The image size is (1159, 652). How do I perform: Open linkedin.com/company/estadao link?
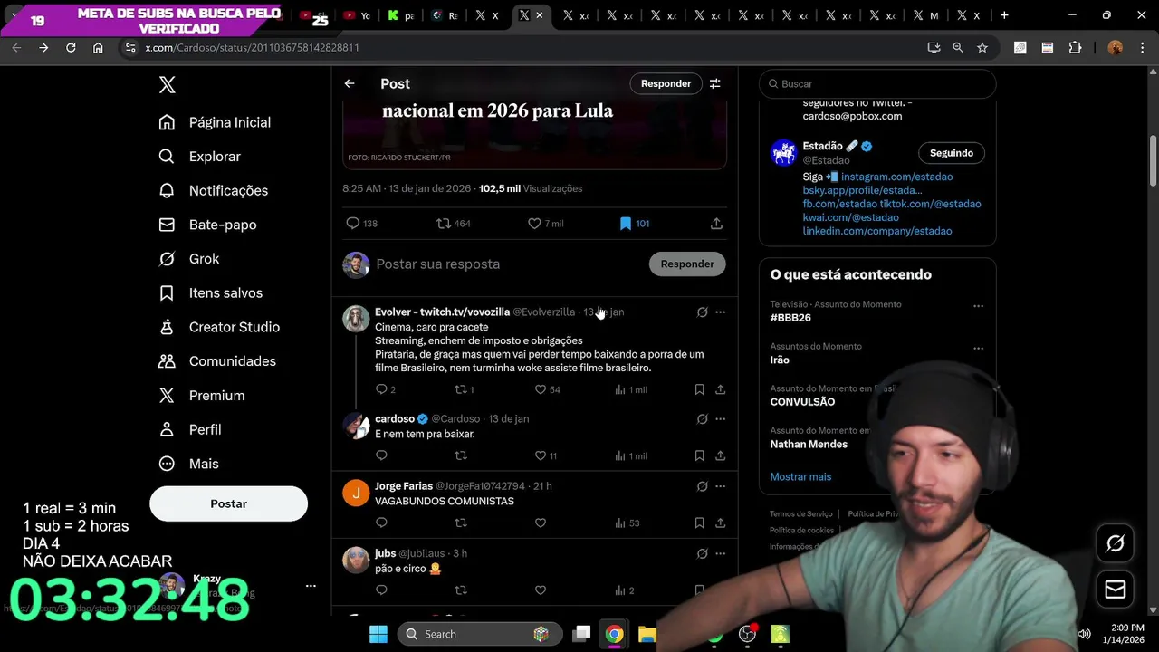[x=877, y=231]
